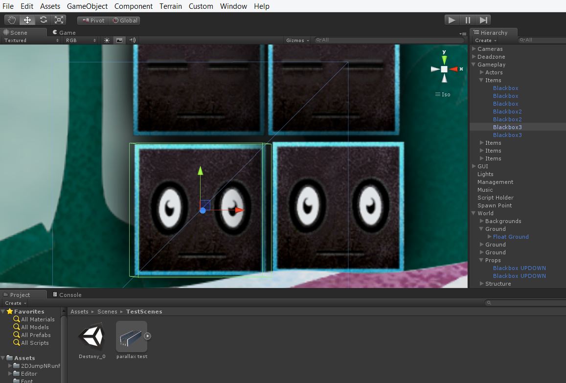Click the Pause button

click(x=467, y=20)
